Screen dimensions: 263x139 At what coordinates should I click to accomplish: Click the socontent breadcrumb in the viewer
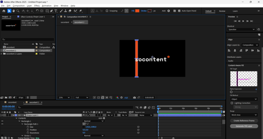point(65,22)
